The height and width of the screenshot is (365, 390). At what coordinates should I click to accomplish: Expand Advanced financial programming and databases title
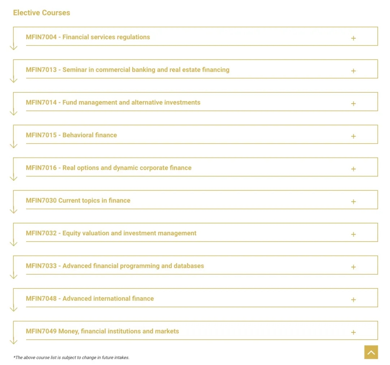click(x=115, y=266)
